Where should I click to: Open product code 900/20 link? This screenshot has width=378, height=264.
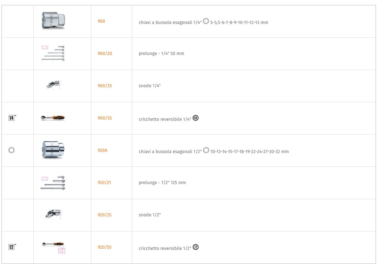(105, 54)
